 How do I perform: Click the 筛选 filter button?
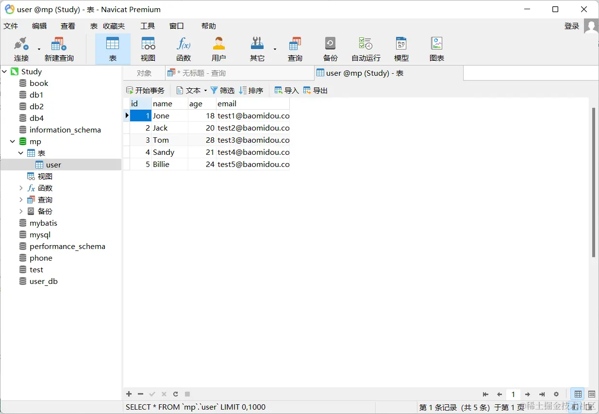[222, 90]
